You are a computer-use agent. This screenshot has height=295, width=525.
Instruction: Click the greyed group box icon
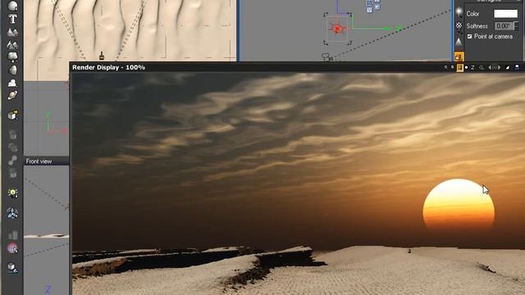pos(12,173)
